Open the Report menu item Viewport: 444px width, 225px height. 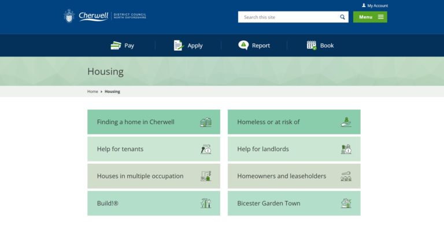(254, 46)
